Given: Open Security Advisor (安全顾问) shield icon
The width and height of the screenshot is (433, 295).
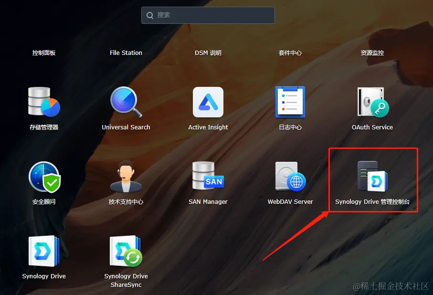Looking at the screenshot, I should 44,177.
